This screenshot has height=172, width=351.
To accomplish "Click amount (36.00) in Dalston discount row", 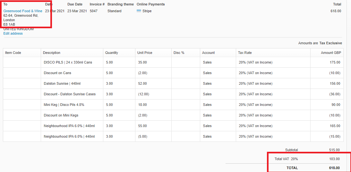I will click(x=335, y=94).
